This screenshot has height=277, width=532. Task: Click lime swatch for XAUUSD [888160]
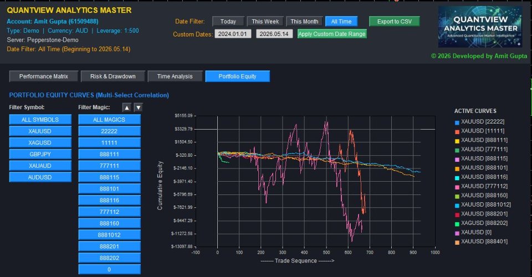click(457, 196)
